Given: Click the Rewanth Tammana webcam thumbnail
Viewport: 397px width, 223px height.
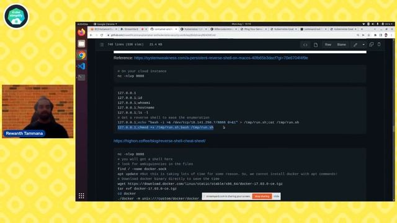Looking at the screenshot, I should 38,111.
